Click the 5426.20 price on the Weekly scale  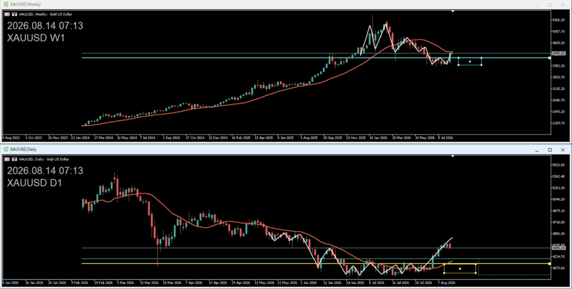559,20
